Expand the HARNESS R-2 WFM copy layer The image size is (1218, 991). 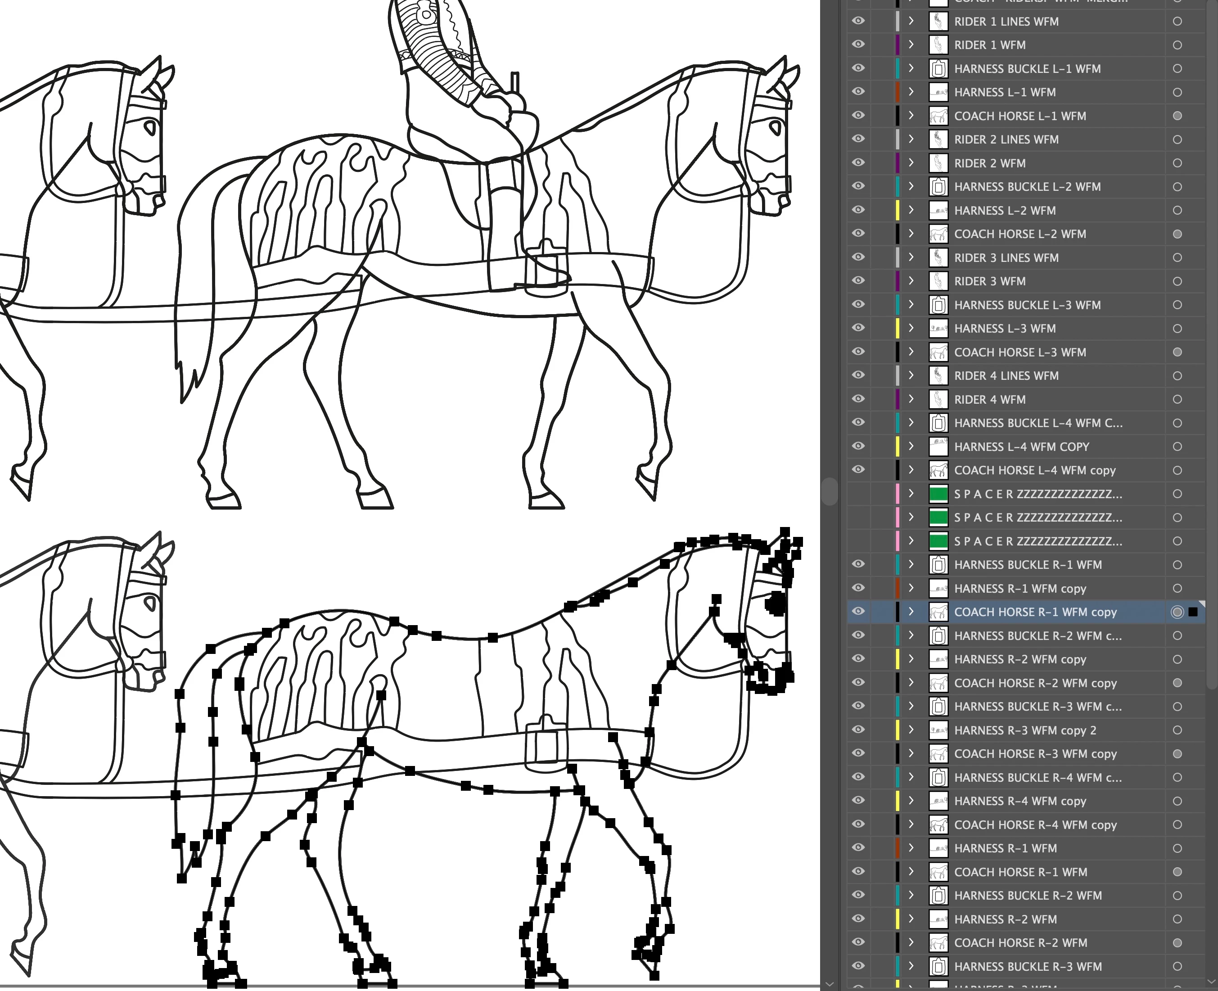click(911, 659)
